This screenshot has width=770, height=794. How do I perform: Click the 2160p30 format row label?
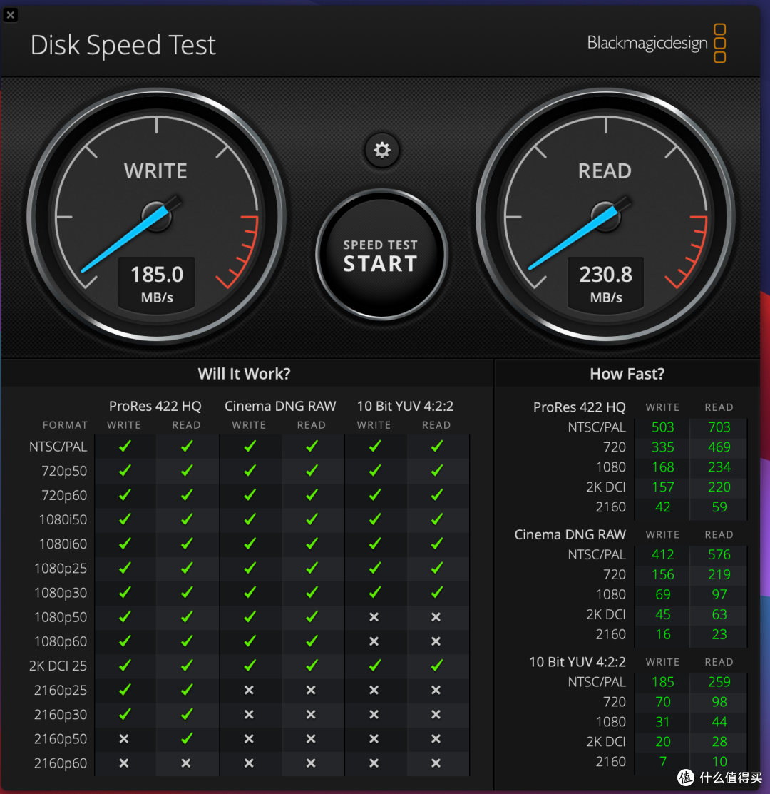pos(61,714)
